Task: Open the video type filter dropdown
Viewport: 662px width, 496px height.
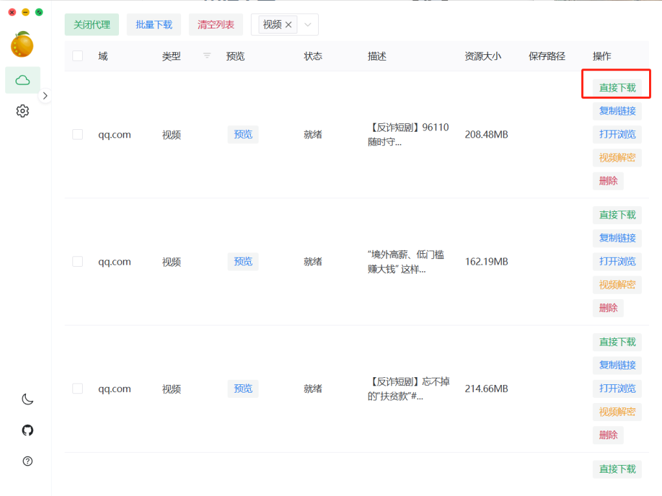Action: 308,24
